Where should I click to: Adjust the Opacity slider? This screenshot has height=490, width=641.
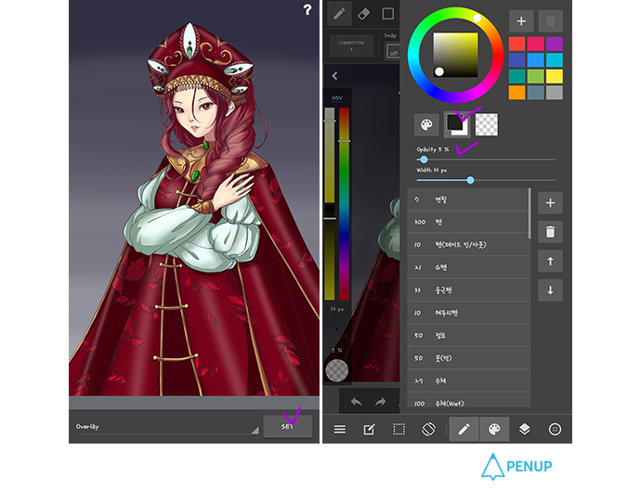(486, 160)
